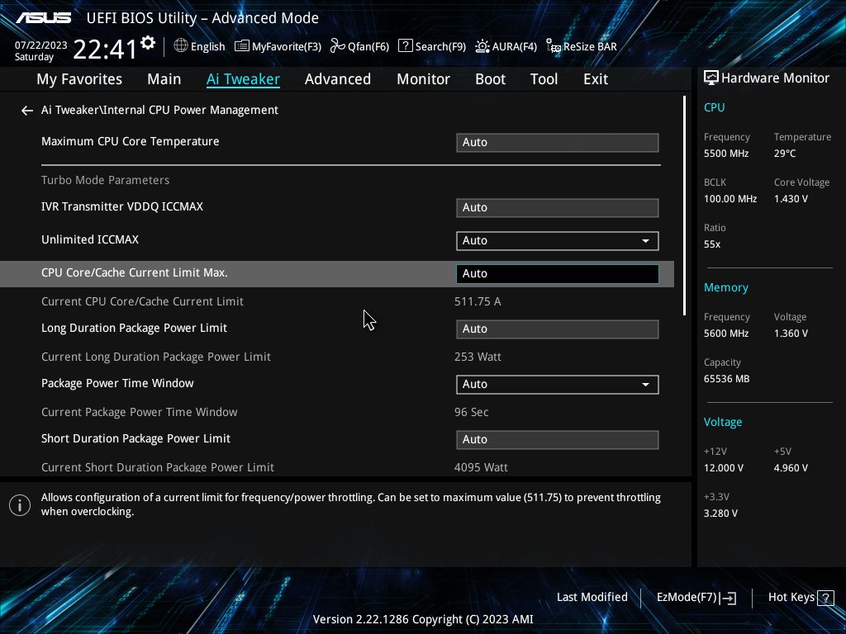Edit CPU Core/Cache Current Limit Max field

(x=558, y=274)
